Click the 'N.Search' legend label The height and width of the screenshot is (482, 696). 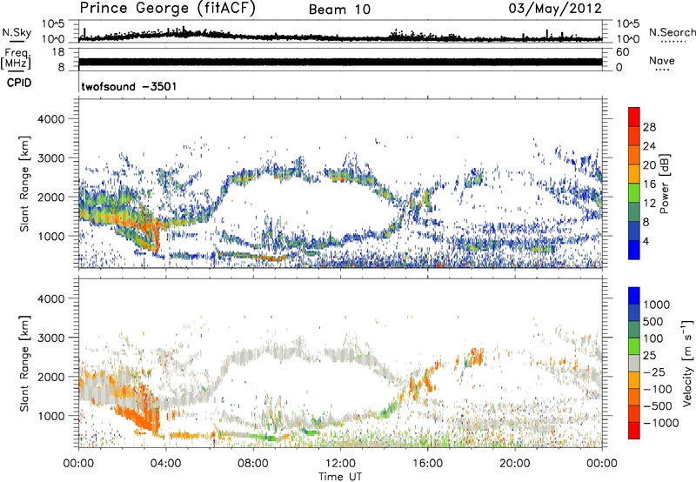672,32
